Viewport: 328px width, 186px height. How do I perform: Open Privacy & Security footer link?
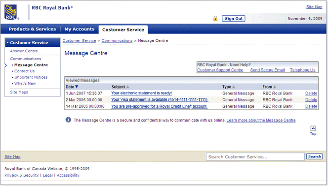22,175
